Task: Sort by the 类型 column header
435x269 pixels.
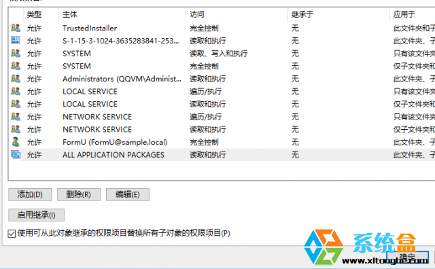Action: [35, 14]
